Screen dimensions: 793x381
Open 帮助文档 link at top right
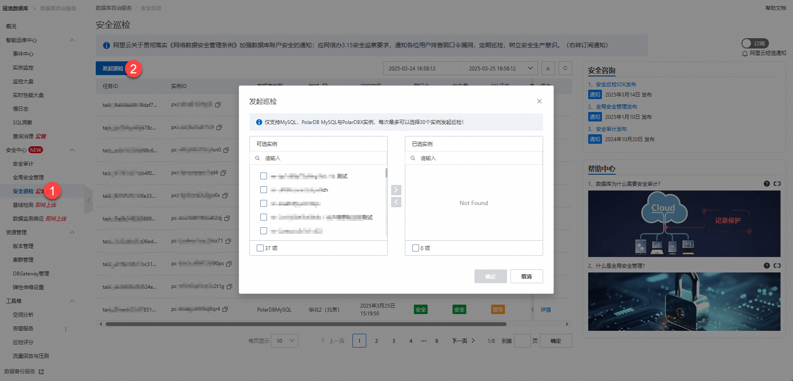pyautogui.click(x=775, y=8)
